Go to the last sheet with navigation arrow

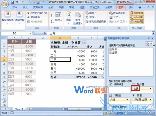(11, 109)
